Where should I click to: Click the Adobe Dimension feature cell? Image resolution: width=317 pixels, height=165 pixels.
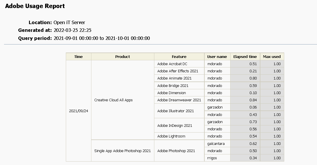[179, 93]
